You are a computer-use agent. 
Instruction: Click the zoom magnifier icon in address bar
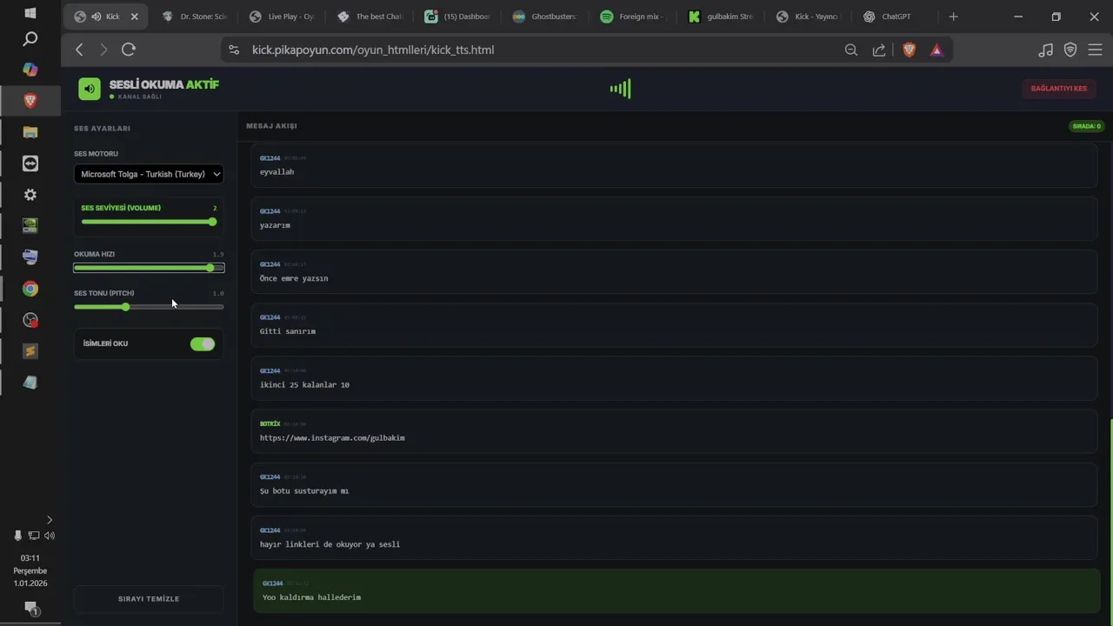pos(851,50)
